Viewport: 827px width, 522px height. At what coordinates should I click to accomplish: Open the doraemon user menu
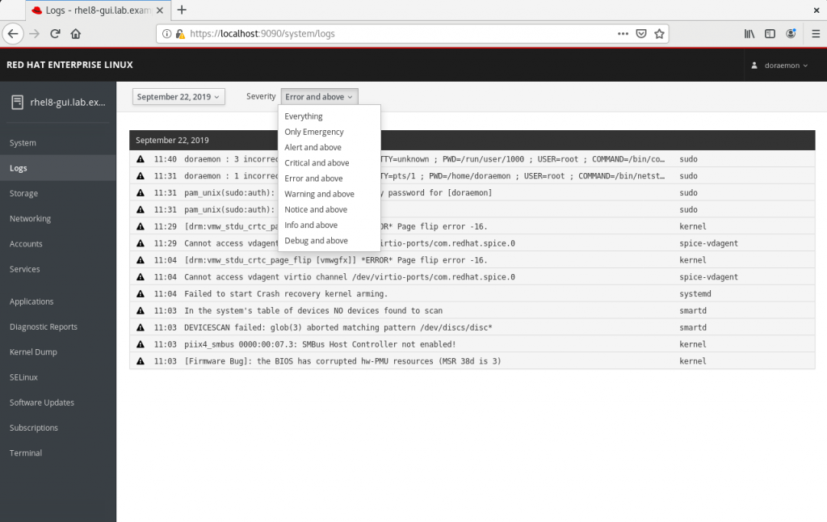[781, 65]
